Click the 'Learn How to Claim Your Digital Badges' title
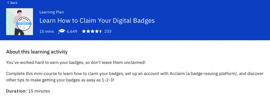270x97 pixels. (x=97, y=21)
